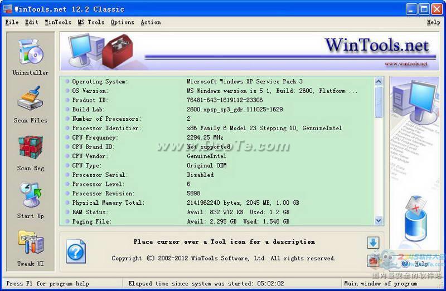
Task: Select the RAM Status row
Action: 217,212
